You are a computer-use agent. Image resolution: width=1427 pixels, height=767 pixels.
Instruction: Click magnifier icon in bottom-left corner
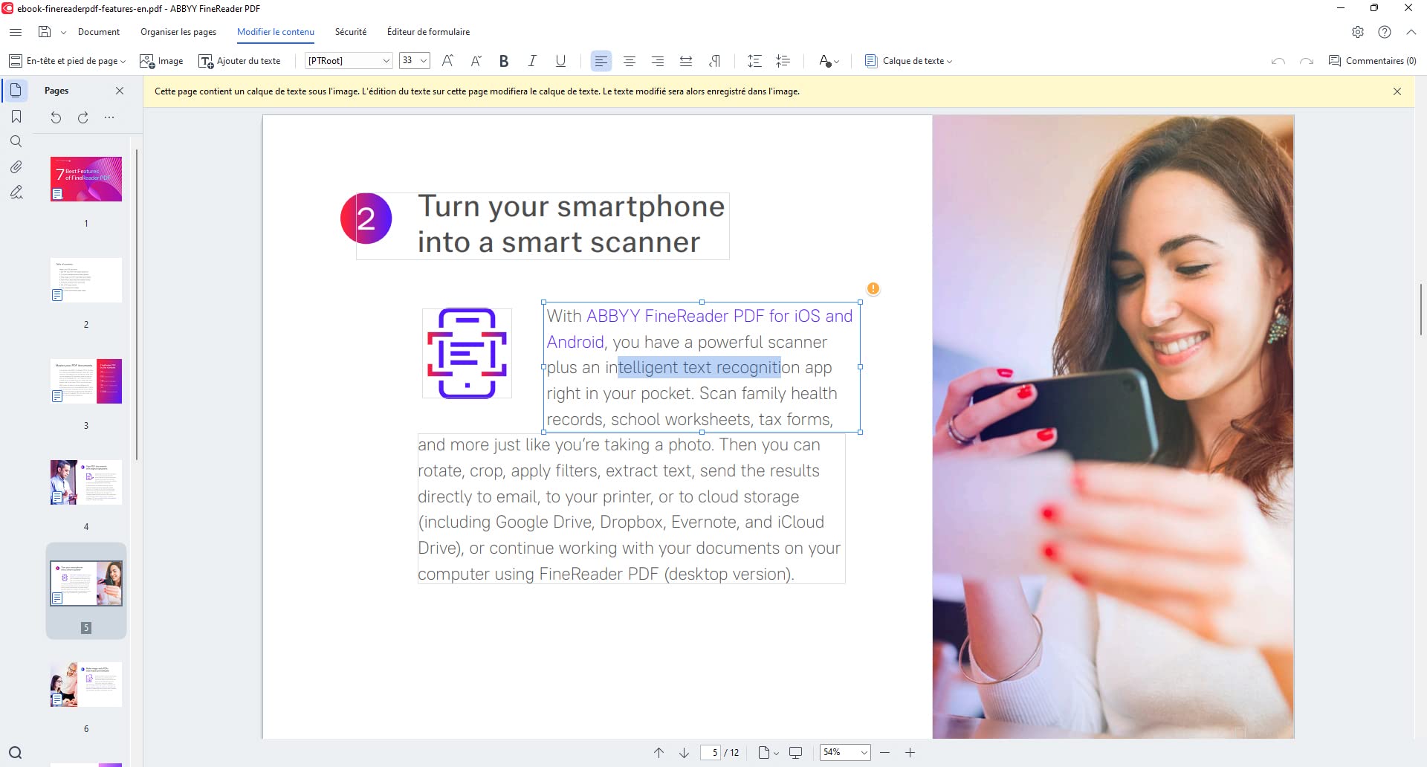[15, 753]
